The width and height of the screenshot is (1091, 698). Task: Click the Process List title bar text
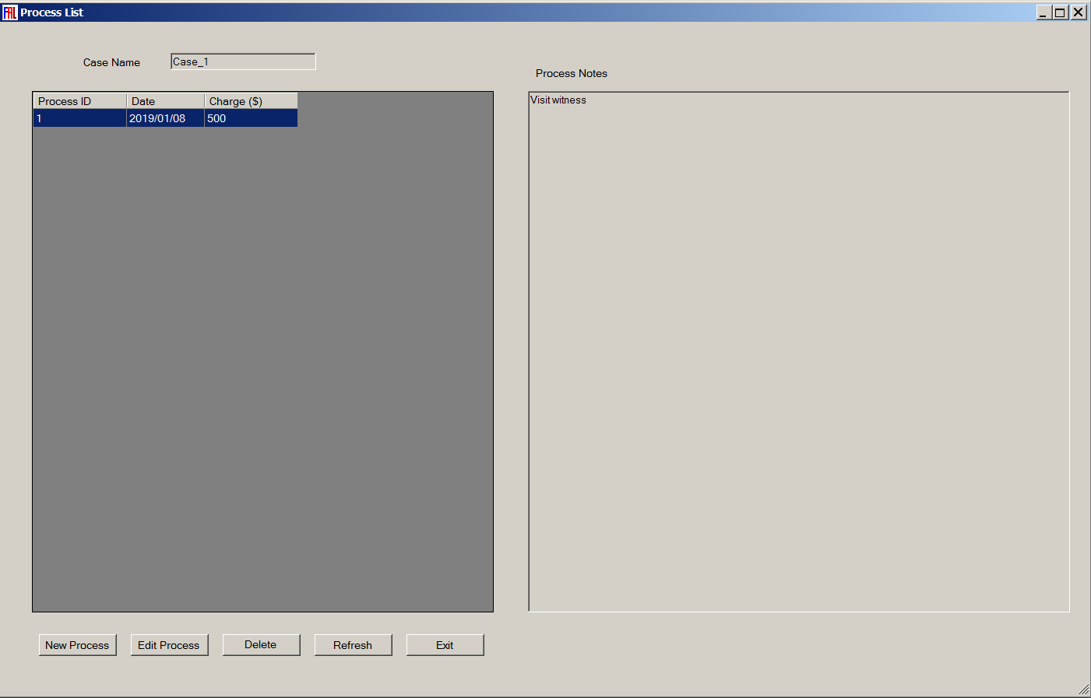click(51, 12)
